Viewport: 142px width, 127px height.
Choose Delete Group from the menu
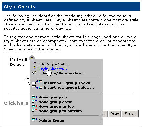(x=51, y=120)
